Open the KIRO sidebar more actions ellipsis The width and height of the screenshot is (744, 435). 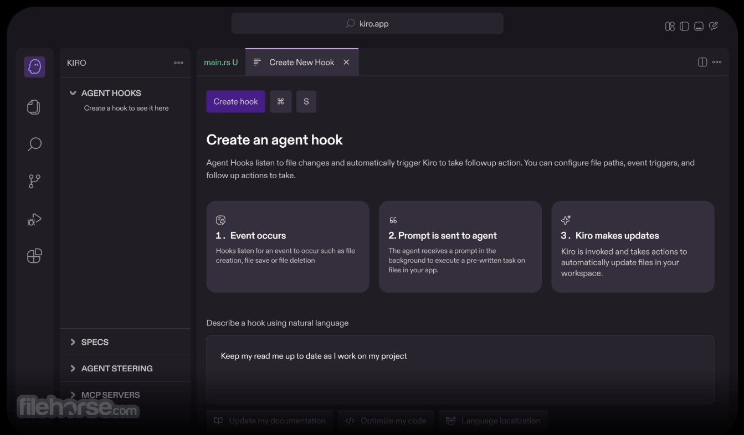(x=178, y=63)
